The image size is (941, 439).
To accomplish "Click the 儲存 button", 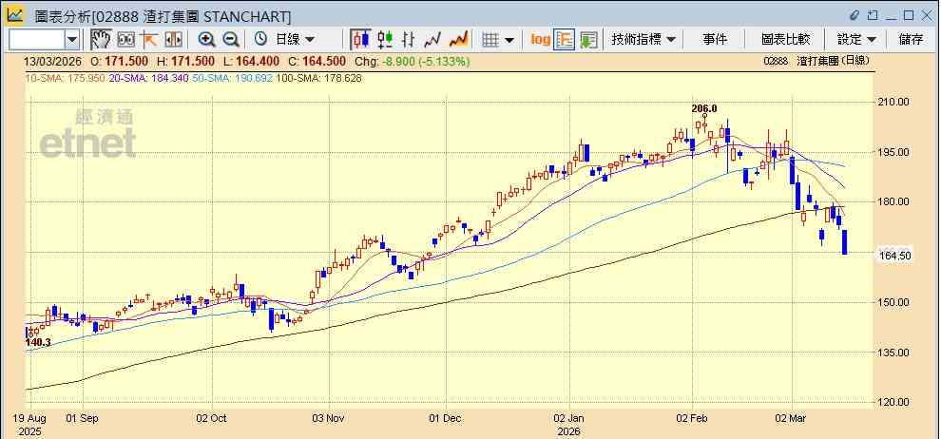I will tap(911, 40).
